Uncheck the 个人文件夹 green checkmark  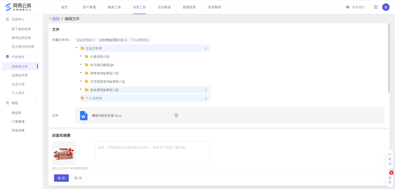point(206,98)
